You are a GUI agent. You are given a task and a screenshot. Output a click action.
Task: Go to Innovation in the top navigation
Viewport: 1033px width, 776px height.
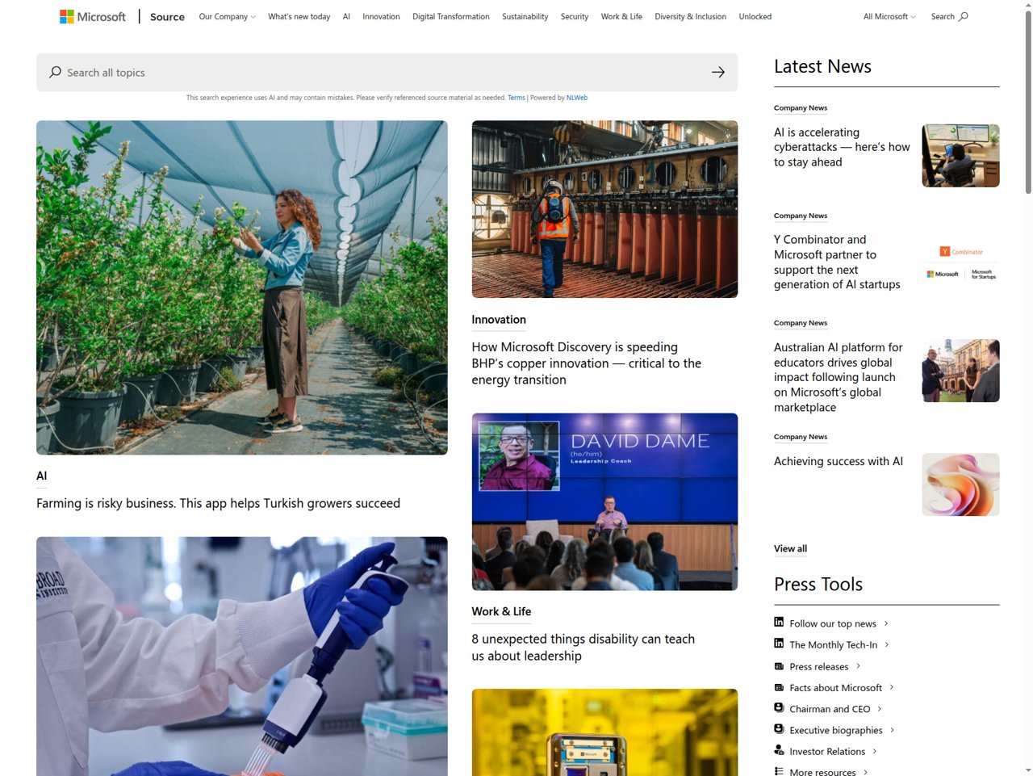click(381, 16)
